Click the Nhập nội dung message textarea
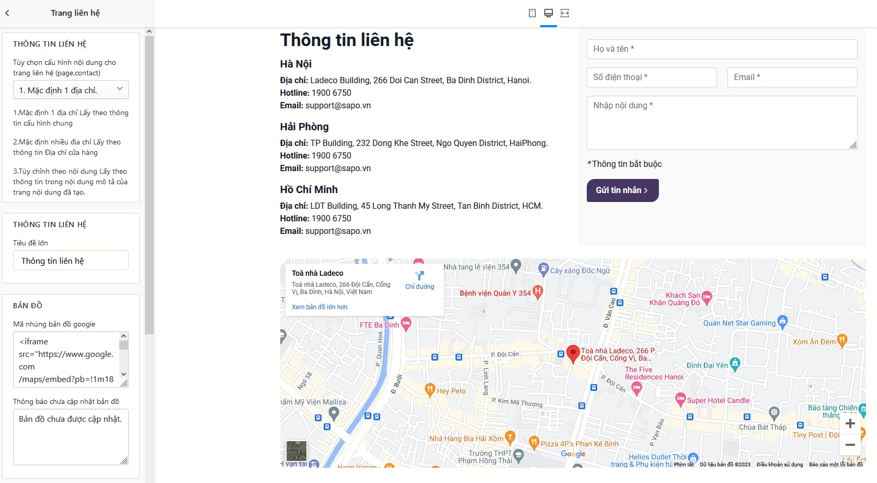 (x=722, y=122)
